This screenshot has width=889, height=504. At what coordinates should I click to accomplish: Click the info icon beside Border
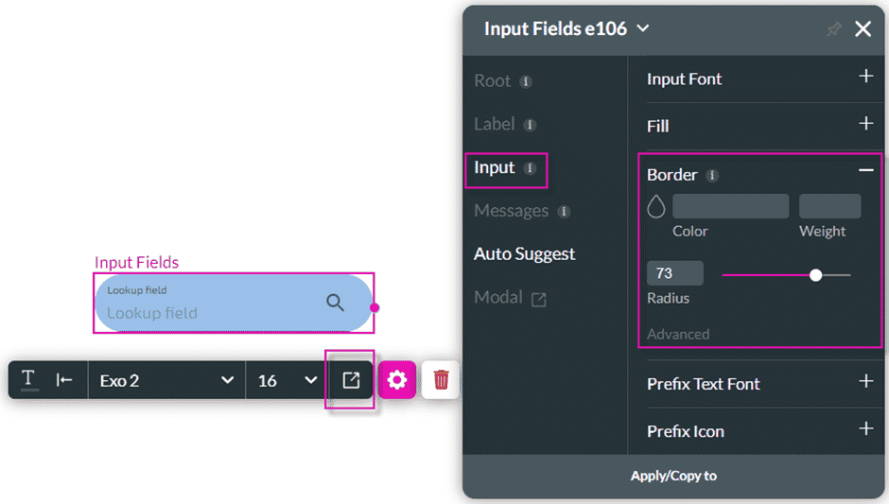pyautogui.click(x=712, y=176)
